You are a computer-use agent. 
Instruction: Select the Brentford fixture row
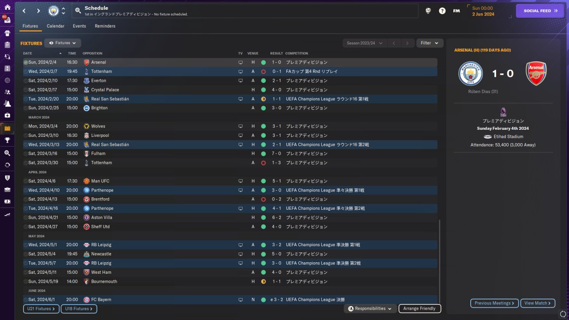230,199
